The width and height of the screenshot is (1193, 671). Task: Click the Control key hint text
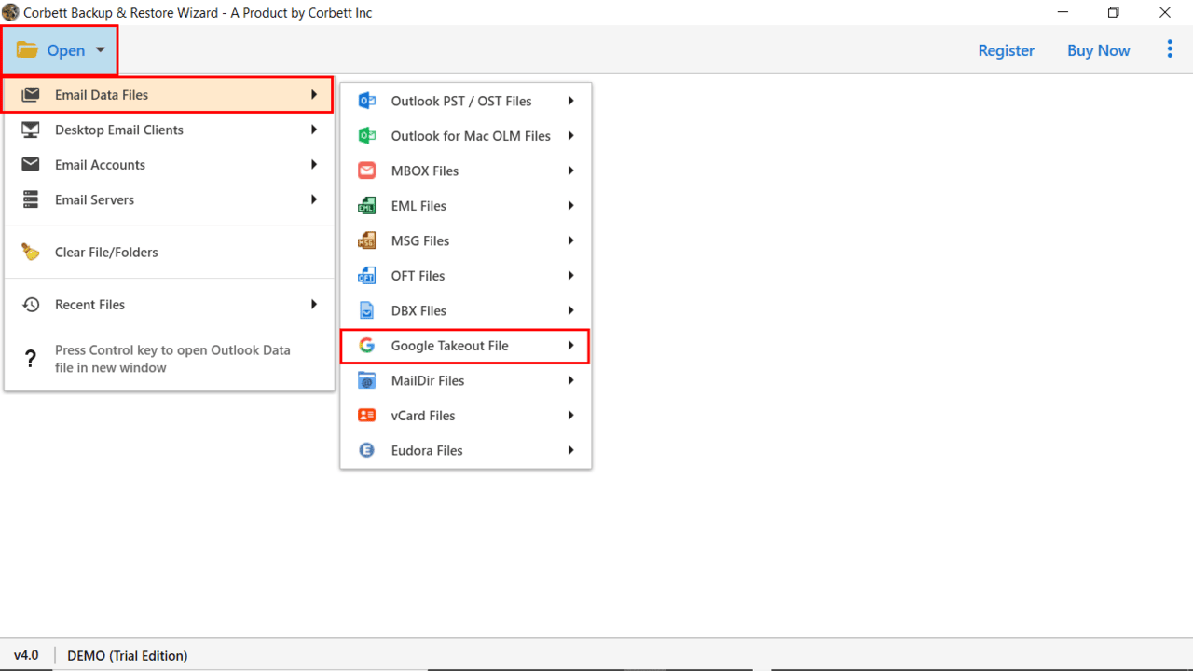172,359
